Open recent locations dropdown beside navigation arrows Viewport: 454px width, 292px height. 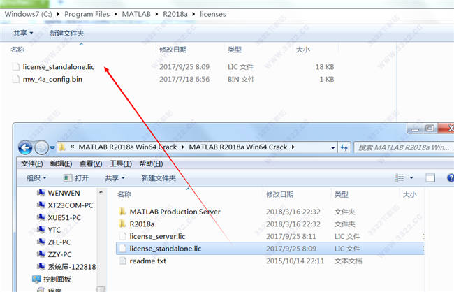(x=52, y=147)
